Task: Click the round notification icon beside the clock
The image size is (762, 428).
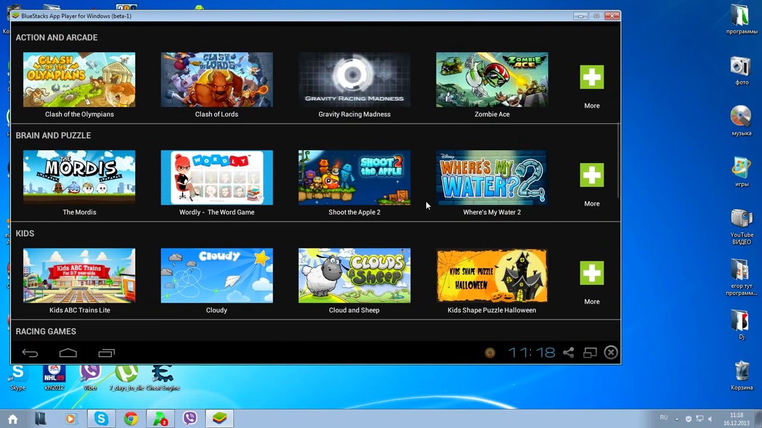Action: pyautogui.click(x=489, y=353)
